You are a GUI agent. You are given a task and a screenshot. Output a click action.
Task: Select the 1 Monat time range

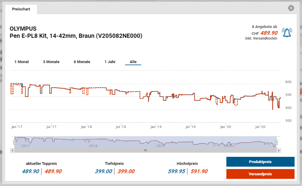coord(22,62)
